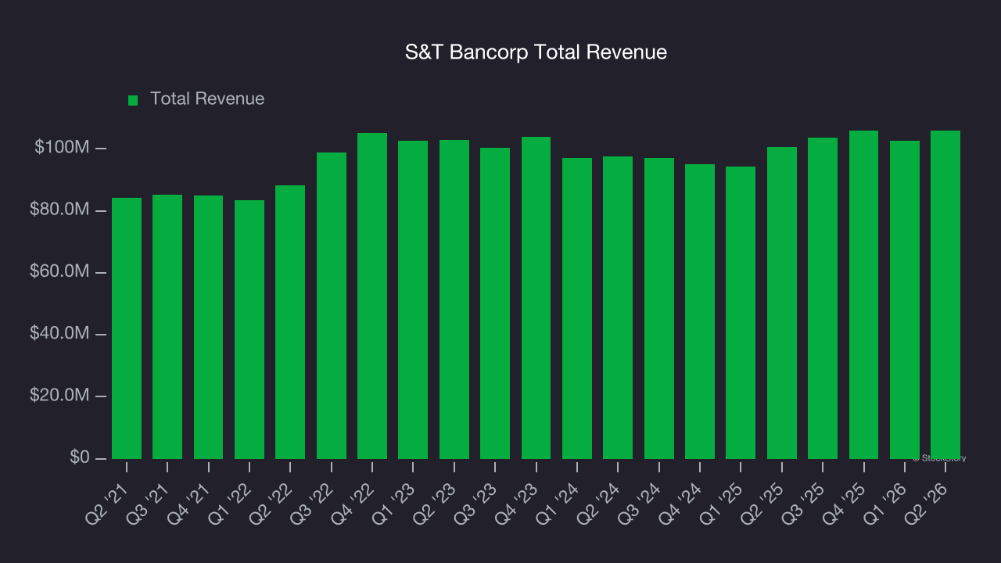Viewport: 1001px width, 563px height.
Task: Select the Q1 '23 revenue bar
Action: pos(413,299)
